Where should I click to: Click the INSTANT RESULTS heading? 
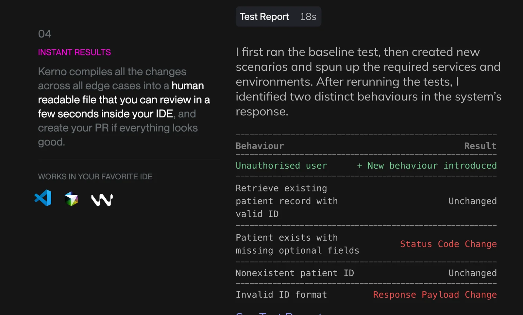pyautogui.click(x=74, y=52)
